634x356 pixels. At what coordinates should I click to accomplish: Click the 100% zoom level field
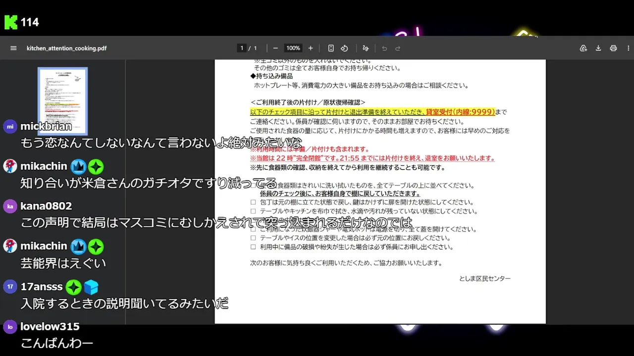tap(293, 48)
